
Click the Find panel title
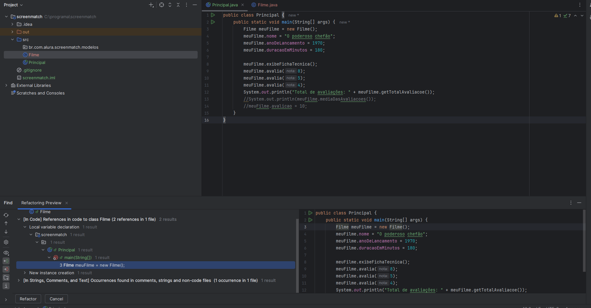(8, 203)
